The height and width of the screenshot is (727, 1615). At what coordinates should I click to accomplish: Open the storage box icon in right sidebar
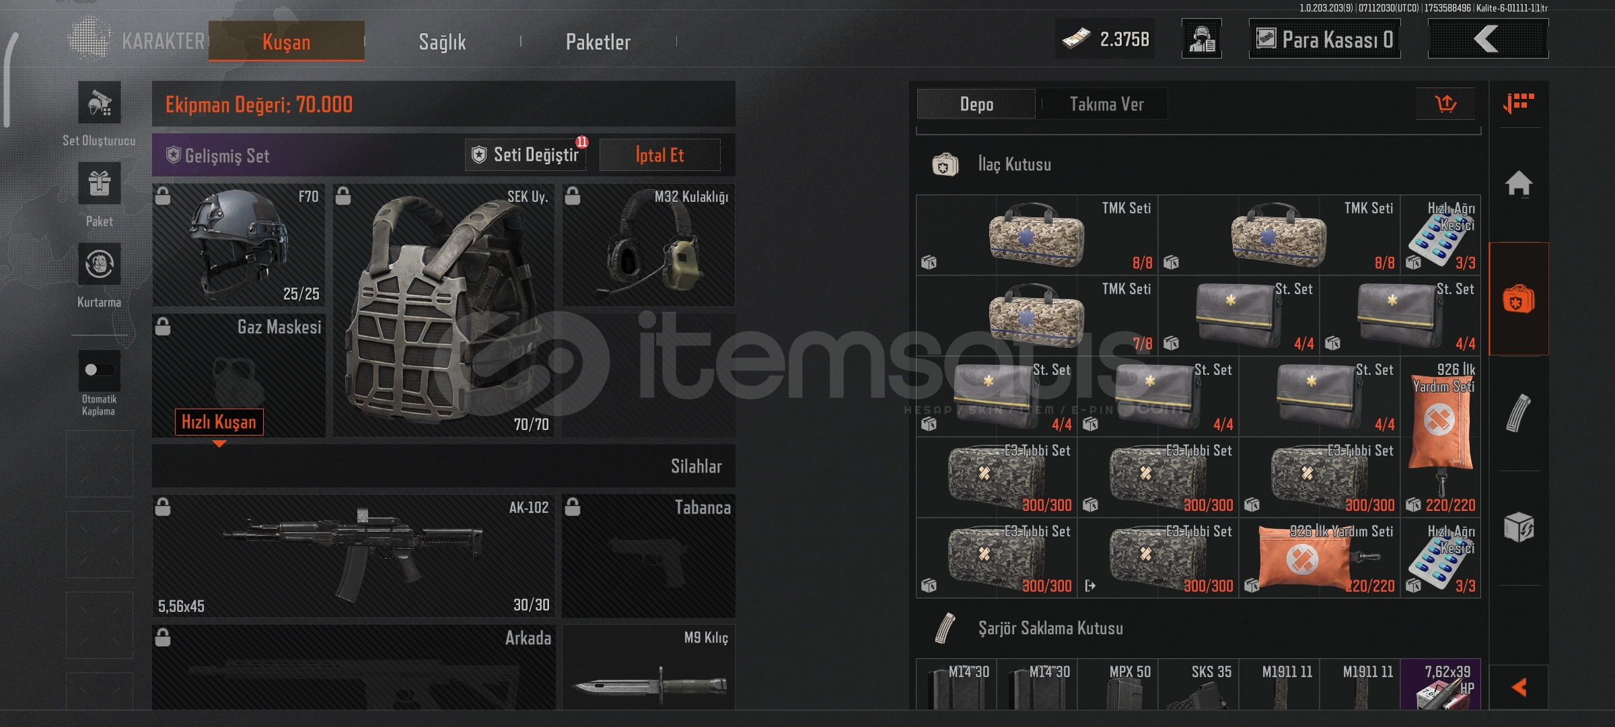[x=1519, y=527]
